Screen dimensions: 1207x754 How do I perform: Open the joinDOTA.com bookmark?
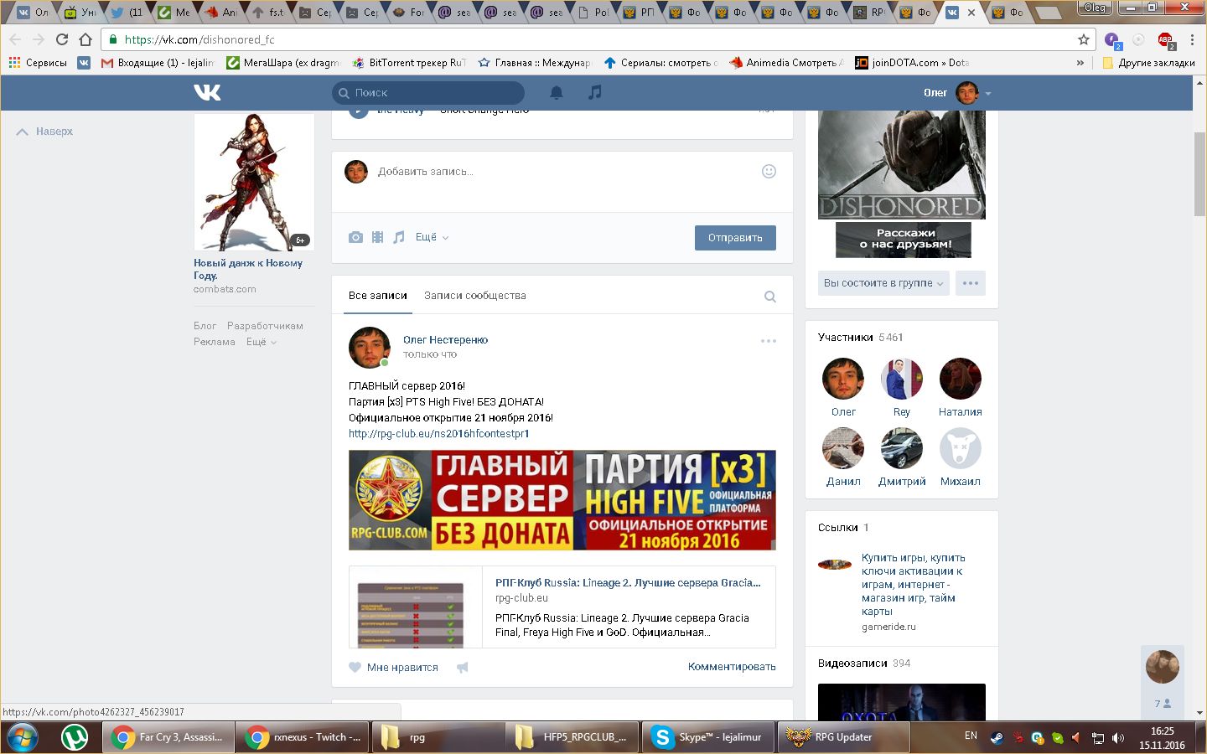(912, 63)
